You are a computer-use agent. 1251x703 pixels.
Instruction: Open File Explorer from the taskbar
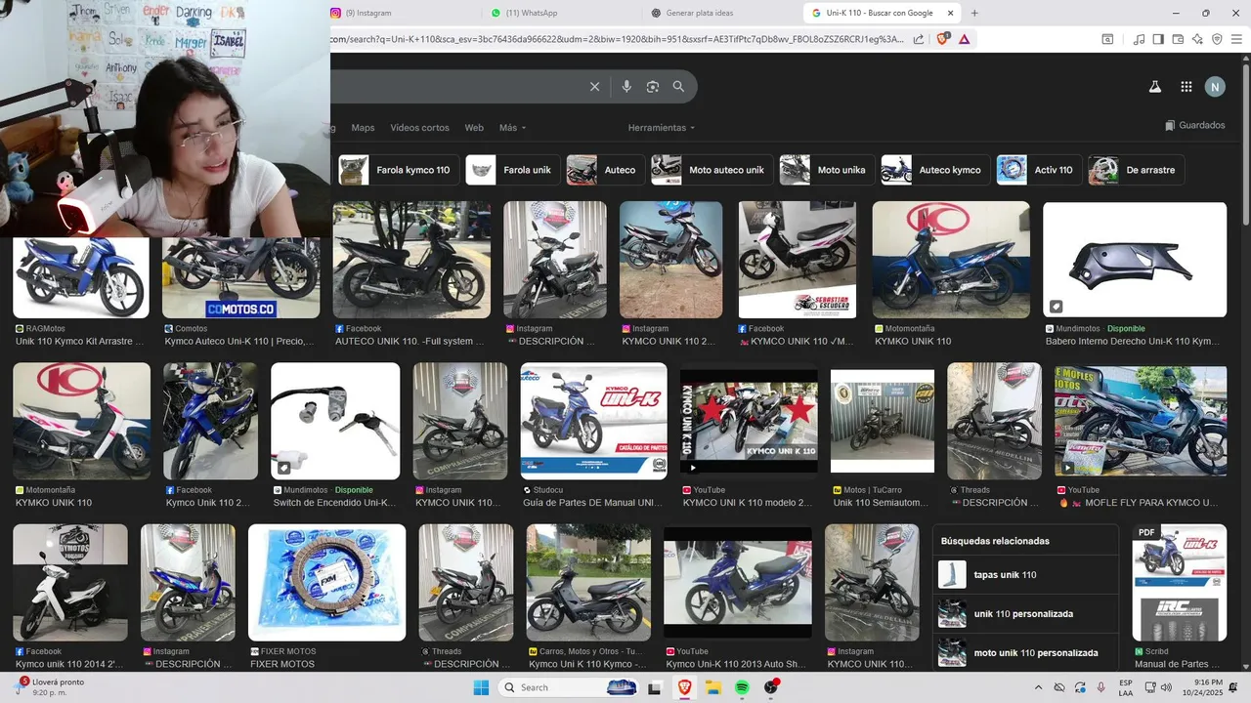tap(712, 687)
